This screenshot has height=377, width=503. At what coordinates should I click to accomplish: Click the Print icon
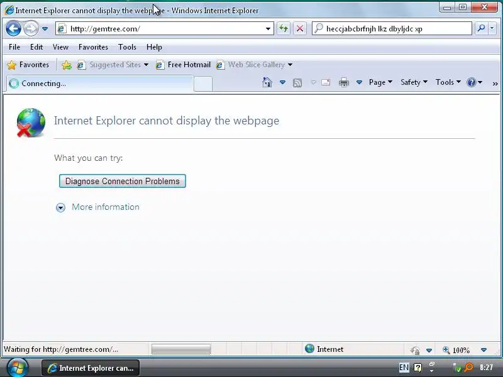(x=343, y=83)
